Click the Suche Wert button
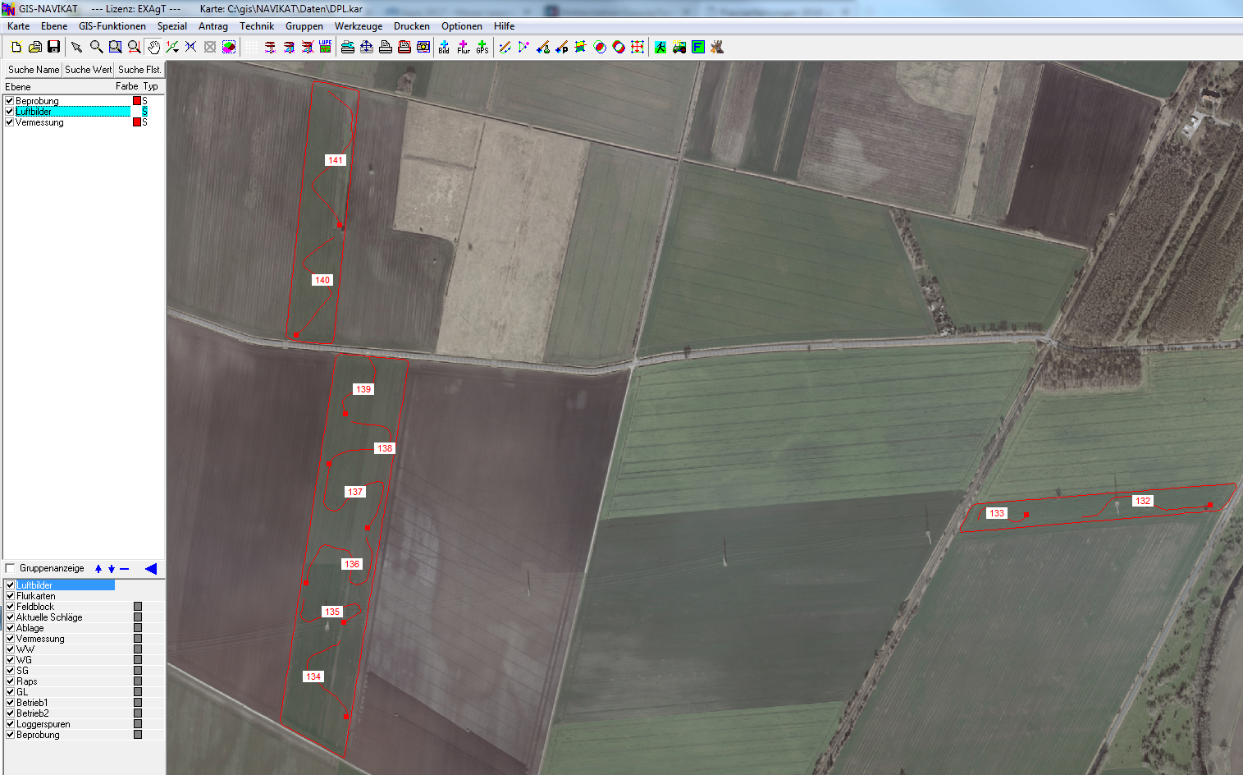Viewport: 1243px width, 775px height. coord(88,70)
